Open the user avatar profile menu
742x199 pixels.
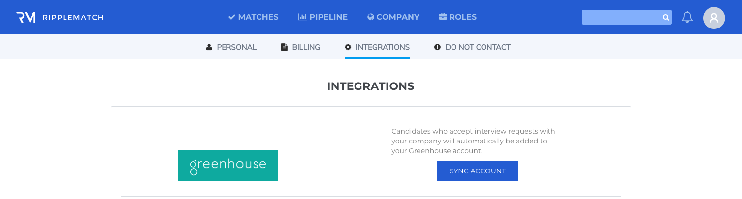pos(714,18)
